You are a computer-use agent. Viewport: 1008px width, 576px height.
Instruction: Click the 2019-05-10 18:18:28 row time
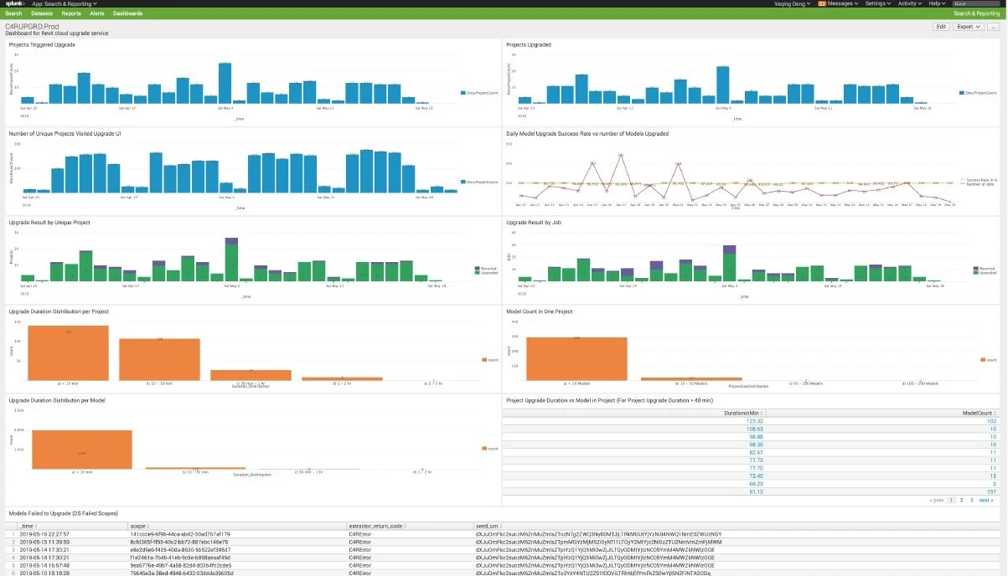(x=44, y=573)
